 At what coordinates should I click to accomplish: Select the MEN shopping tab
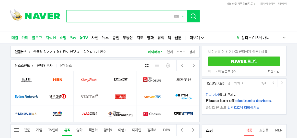(279, 130)
